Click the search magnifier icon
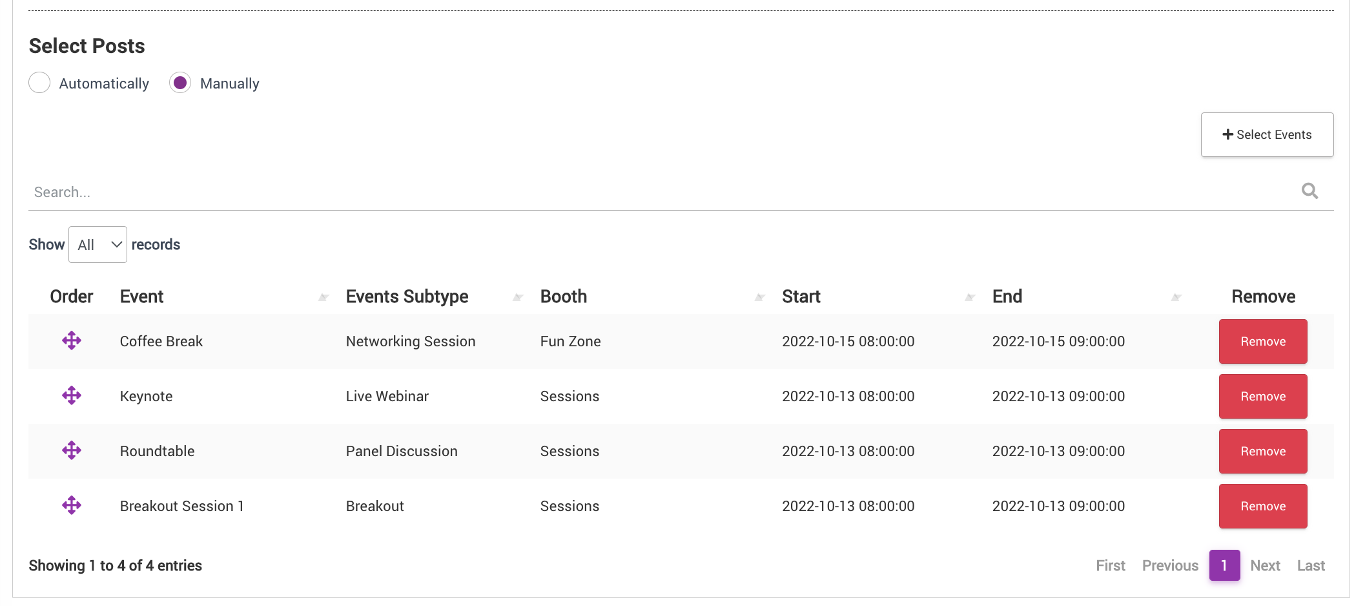The image size is (1365, 606). click(x=1309, y=191)
